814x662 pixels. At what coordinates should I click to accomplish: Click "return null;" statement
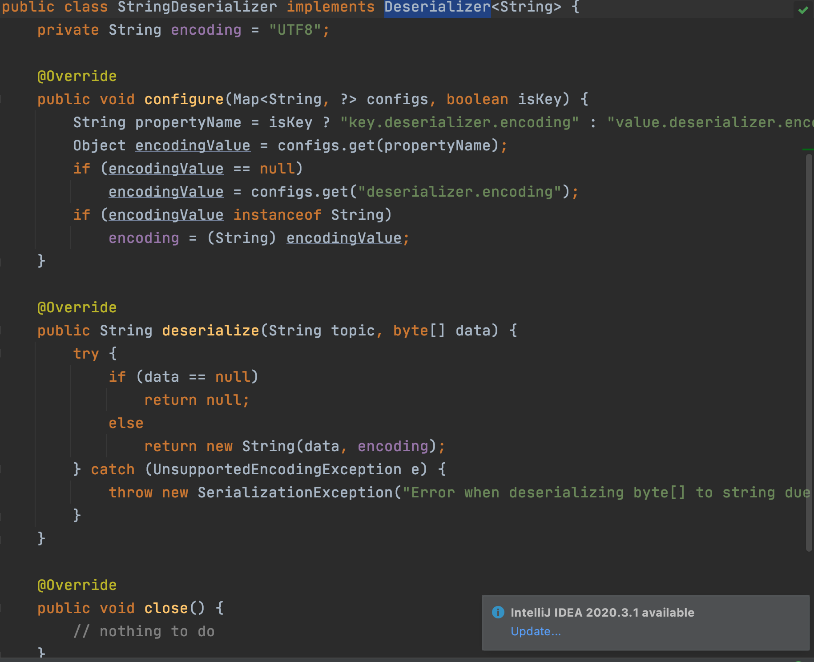pyautogui.click(x=197, y=400)
